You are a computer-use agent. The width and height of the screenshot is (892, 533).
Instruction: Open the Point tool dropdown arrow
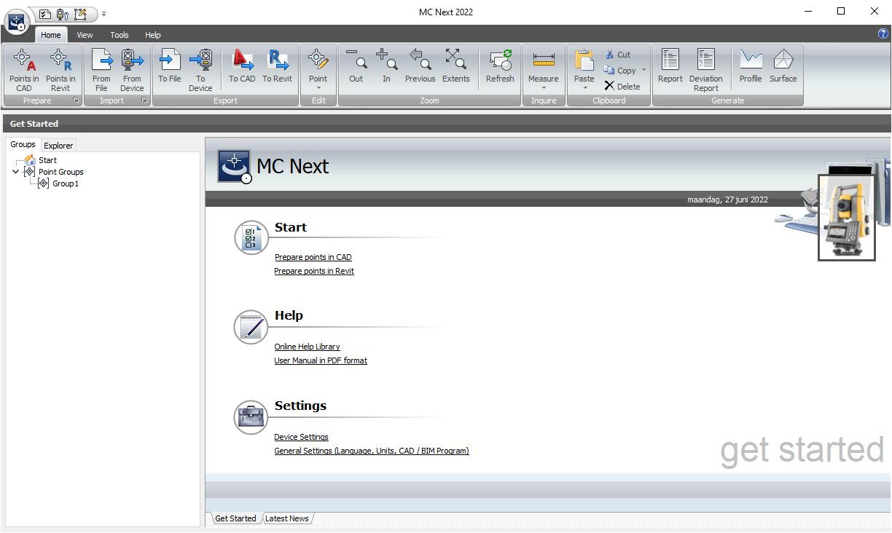coord(318,89)
